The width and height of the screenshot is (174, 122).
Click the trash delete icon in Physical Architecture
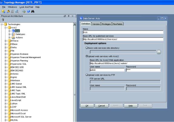tap(3, 20)
